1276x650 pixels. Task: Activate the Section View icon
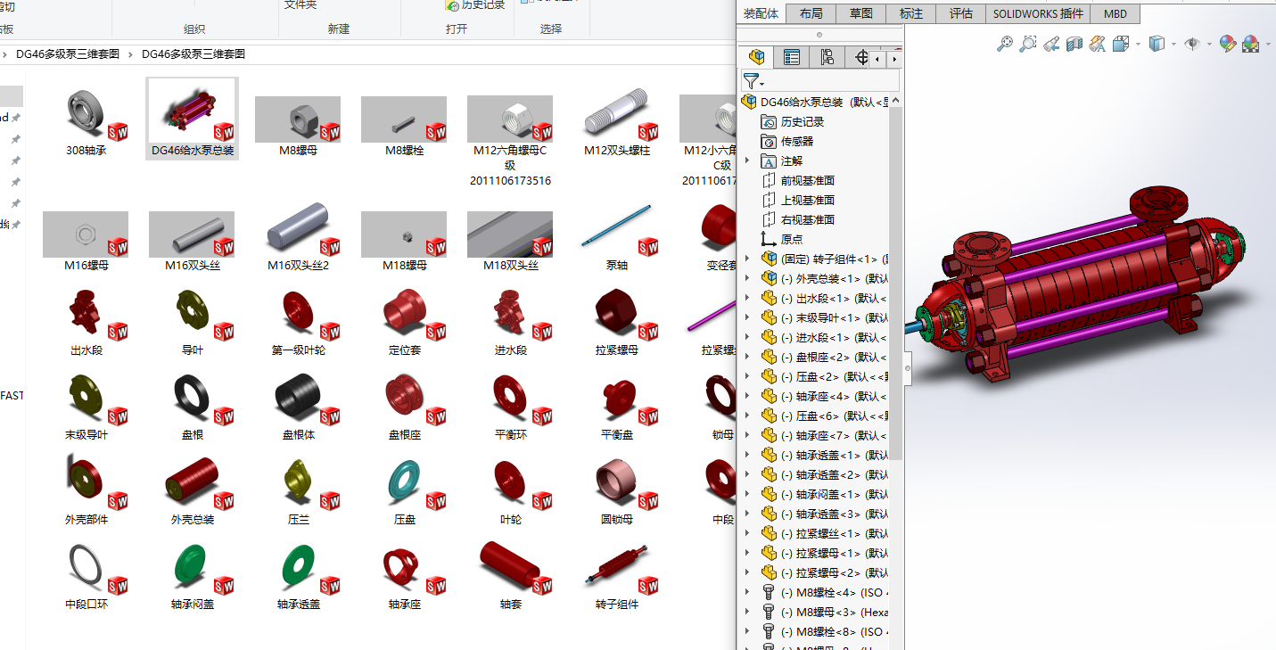pos(1074,44)
